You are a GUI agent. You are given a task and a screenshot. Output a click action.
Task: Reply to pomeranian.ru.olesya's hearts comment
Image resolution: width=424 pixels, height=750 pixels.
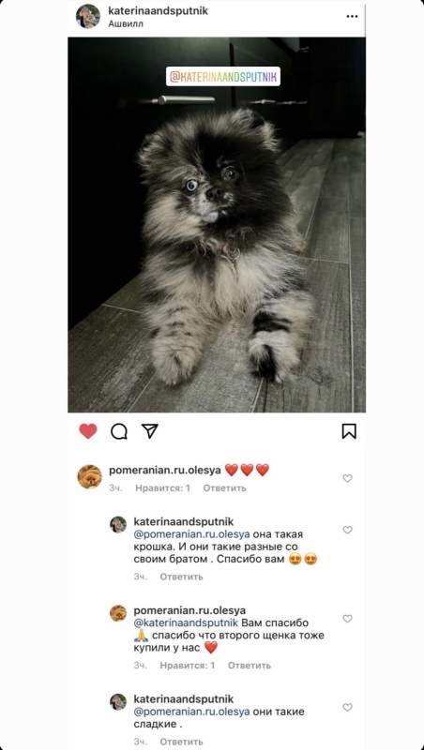tap(224, 488)
